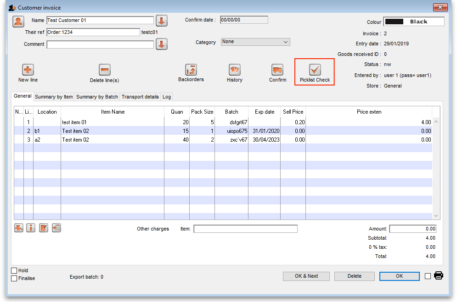Click the down arrow beside Name field
The image size is (457, 302).
click(162, 21)
